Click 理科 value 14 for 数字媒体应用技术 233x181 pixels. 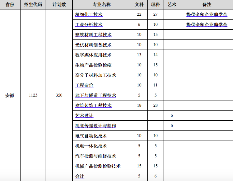(x=155, y=55)
